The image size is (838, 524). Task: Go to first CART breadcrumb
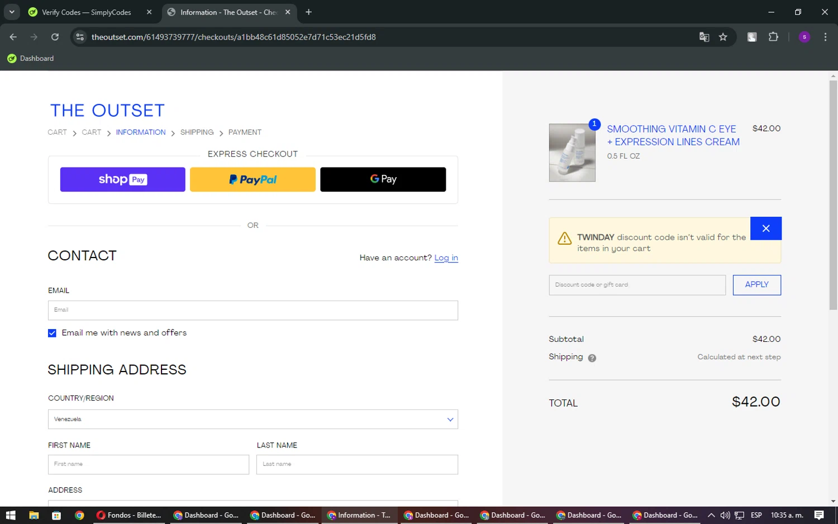[x=57, y=132]
